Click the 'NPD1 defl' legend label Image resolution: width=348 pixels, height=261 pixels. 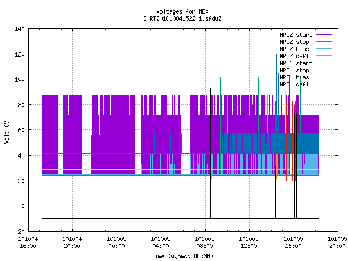click(294, 85)
